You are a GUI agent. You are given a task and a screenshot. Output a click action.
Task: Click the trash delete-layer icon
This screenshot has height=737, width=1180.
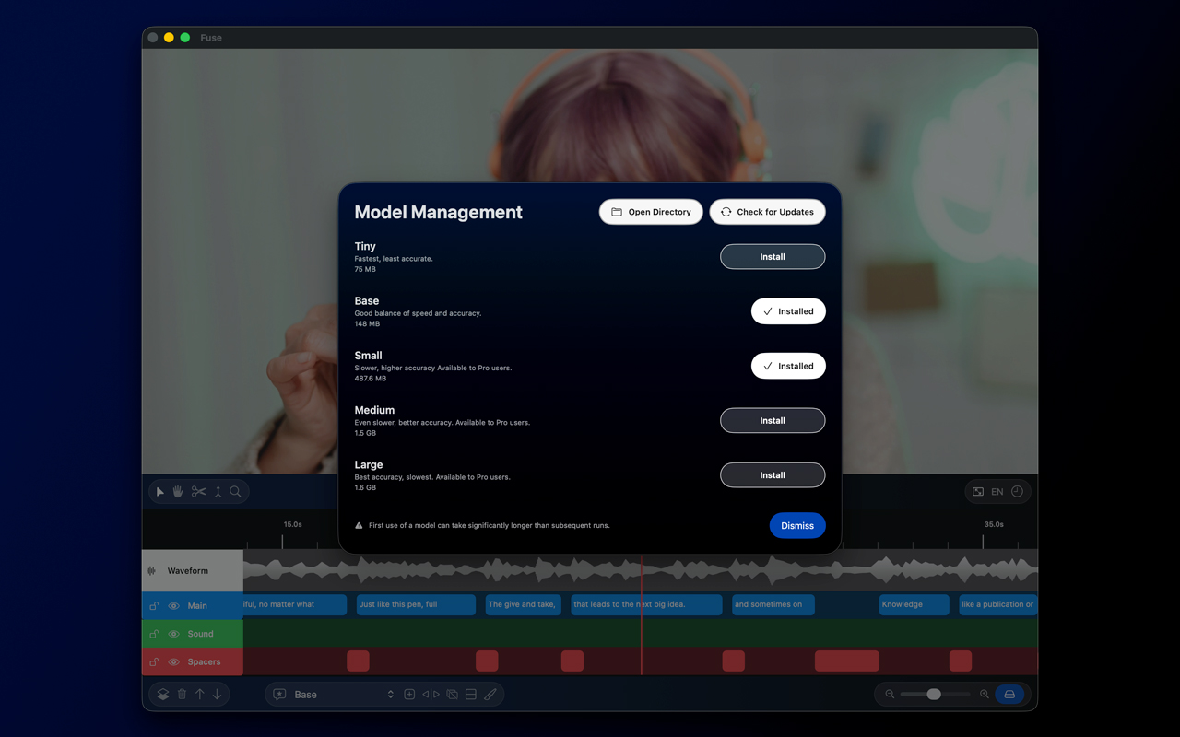pyautogui.click(x=182, y=695)
